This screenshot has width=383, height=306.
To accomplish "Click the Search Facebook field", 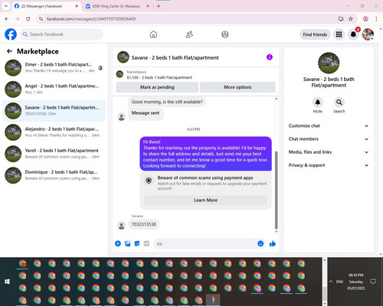I will coord(61,34).
